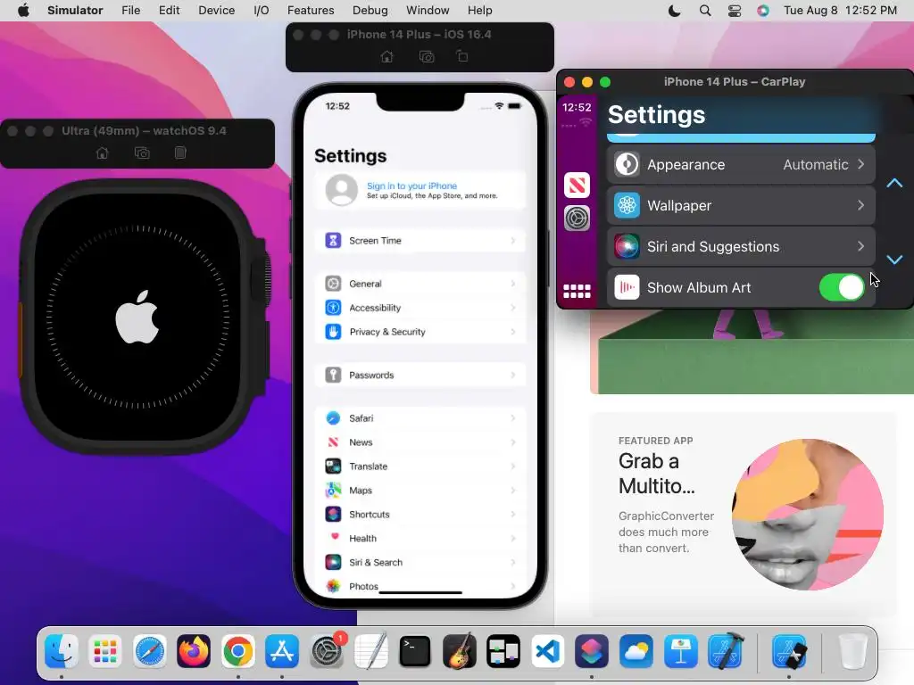Open GarageBand from the Dock
The image size is (914, 685).
(x=460, y=650)
